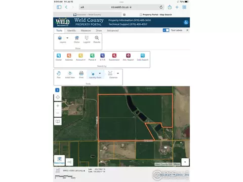Go back in Safari
243x182 pixels.
pyautogui.click(x=66, y=7)
